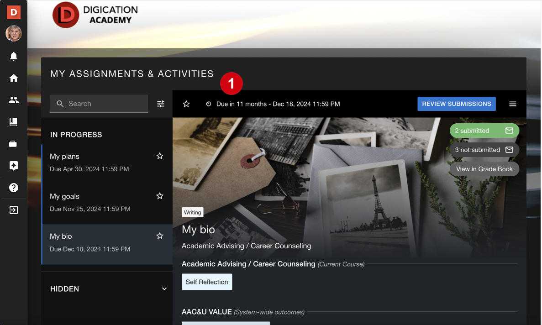Viewport: 542px width, 325px height.
Task: Open View in Grade Book
Action: (484, 169)
